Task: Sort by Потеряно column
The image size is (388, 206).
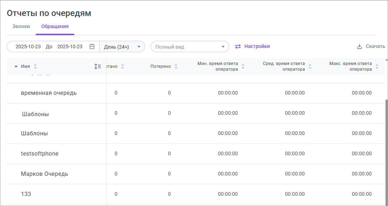Action: (176, 66)
